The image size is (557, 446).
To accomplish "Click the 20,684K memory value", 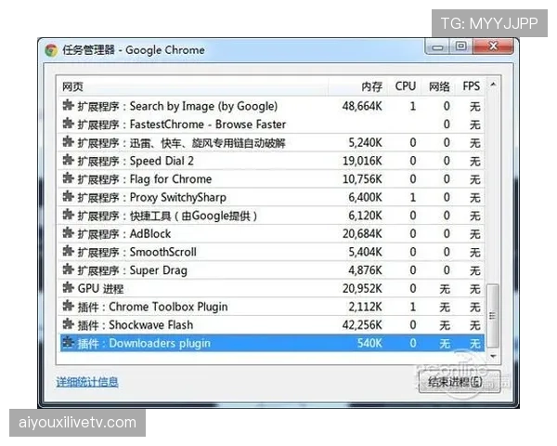I will pos(362,233).
